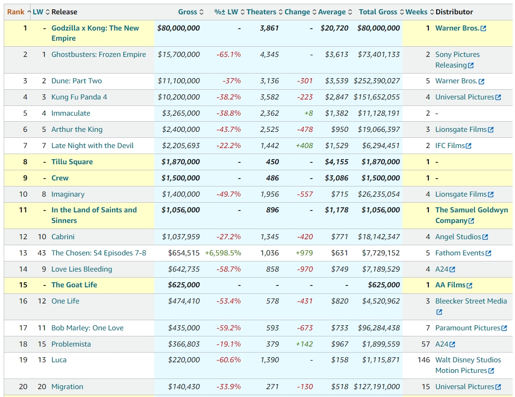This screenshot has width=515, height=397.
Task: Click the 146 weeks value for Luca
Action: (424, 360)
